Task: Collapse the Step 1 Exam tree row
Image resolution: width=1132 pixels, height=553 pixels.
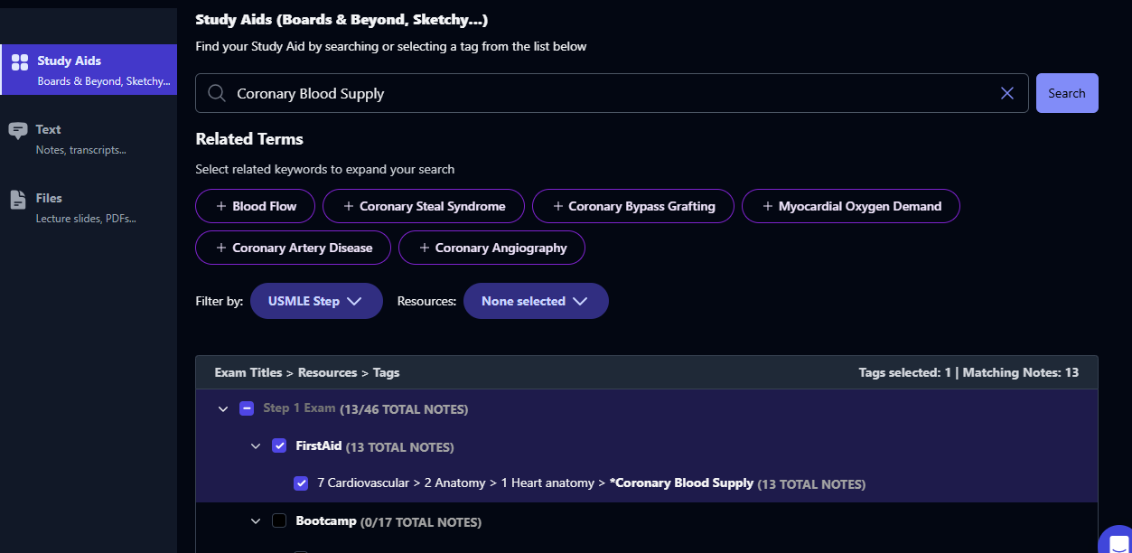Action: [x=223, y=409]
